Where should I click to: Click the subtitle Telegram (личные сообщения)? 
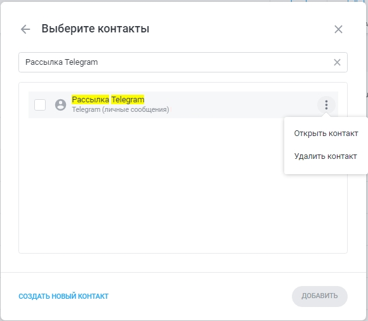tap(121, 109)
